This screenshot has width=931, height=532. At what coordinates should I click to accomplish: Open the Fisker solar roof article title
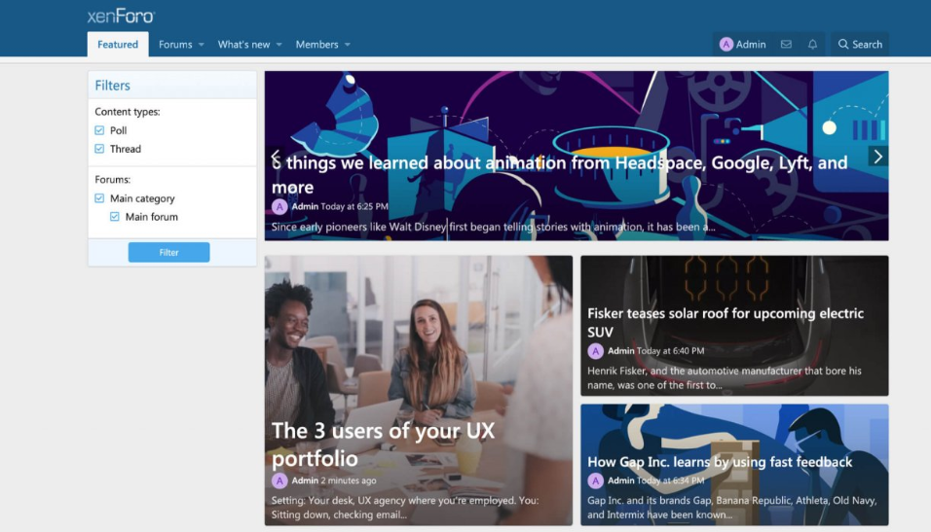pos(725,323)
